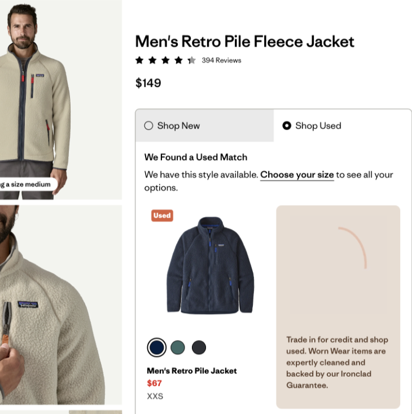
Task: Pick the green color swatch
Action: click(178, 347)
